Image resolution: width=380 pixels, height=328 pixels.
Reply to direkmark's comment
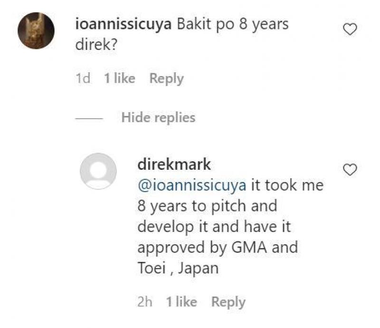228,302
